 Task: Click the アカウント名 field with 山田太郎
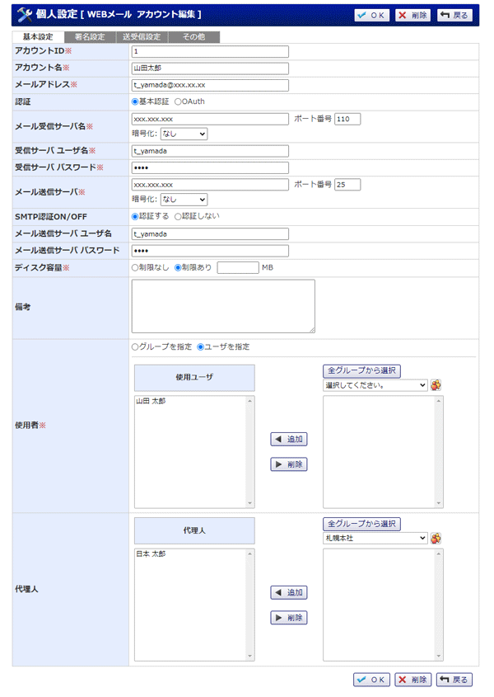coord(210,68)
